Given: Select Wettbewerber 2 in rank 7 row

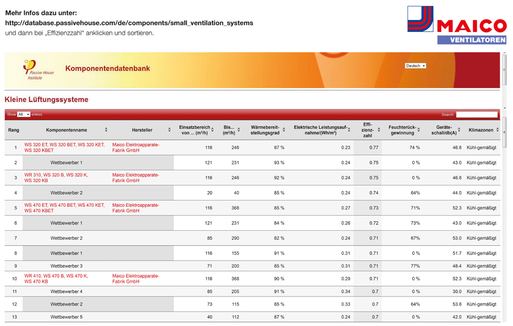Looking at the screenshot, I should pyautogui.click(x=66, y=238).
